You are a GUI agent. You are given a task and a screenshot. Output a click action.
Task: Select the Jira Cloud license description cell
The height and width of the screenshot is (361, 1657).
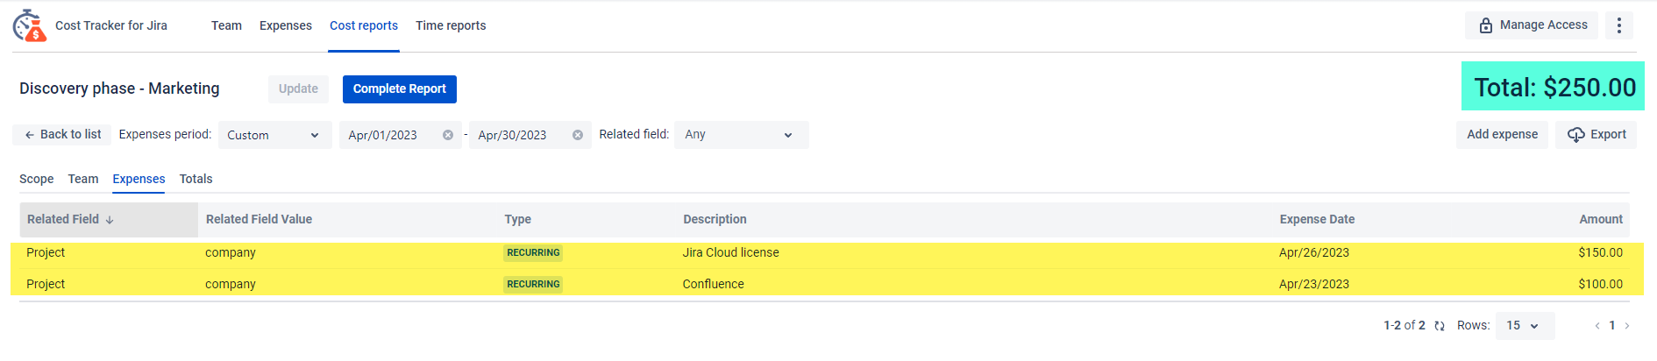coord(731,252)
